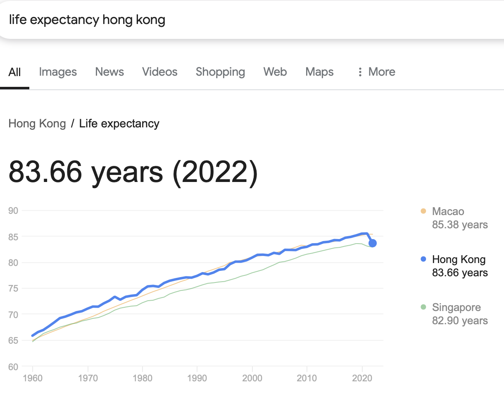Open the Maps tab
Viewport: 504px width, 402px height.
(319, 72)
